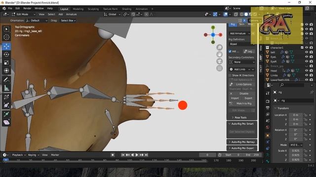Click the Disable button
Image resolution: width=316 pixels, height=177 pixels.
(242, 94)
